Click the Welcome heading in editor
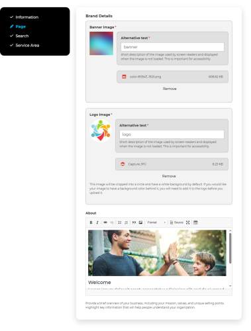 (99, 282)
